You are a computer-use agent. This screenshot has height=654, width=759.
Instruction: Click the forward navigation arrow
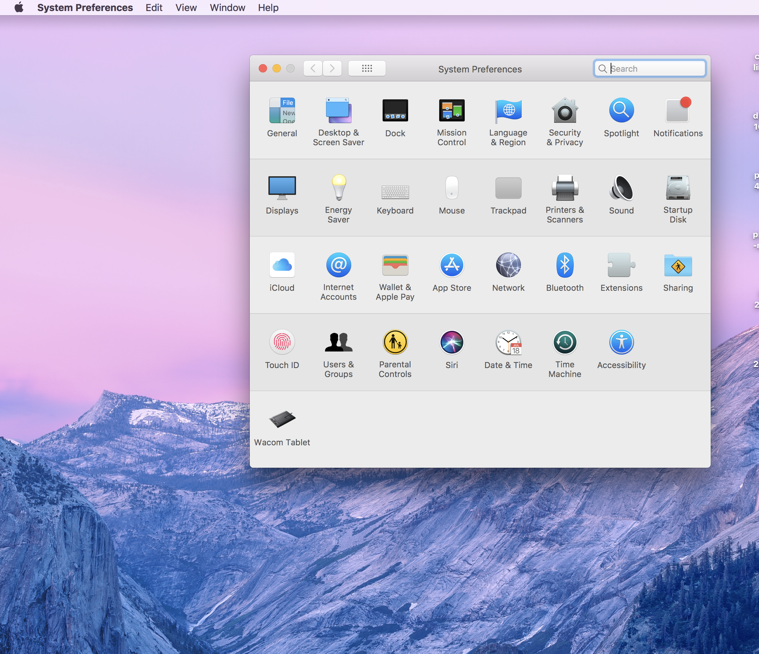(332, 69)
